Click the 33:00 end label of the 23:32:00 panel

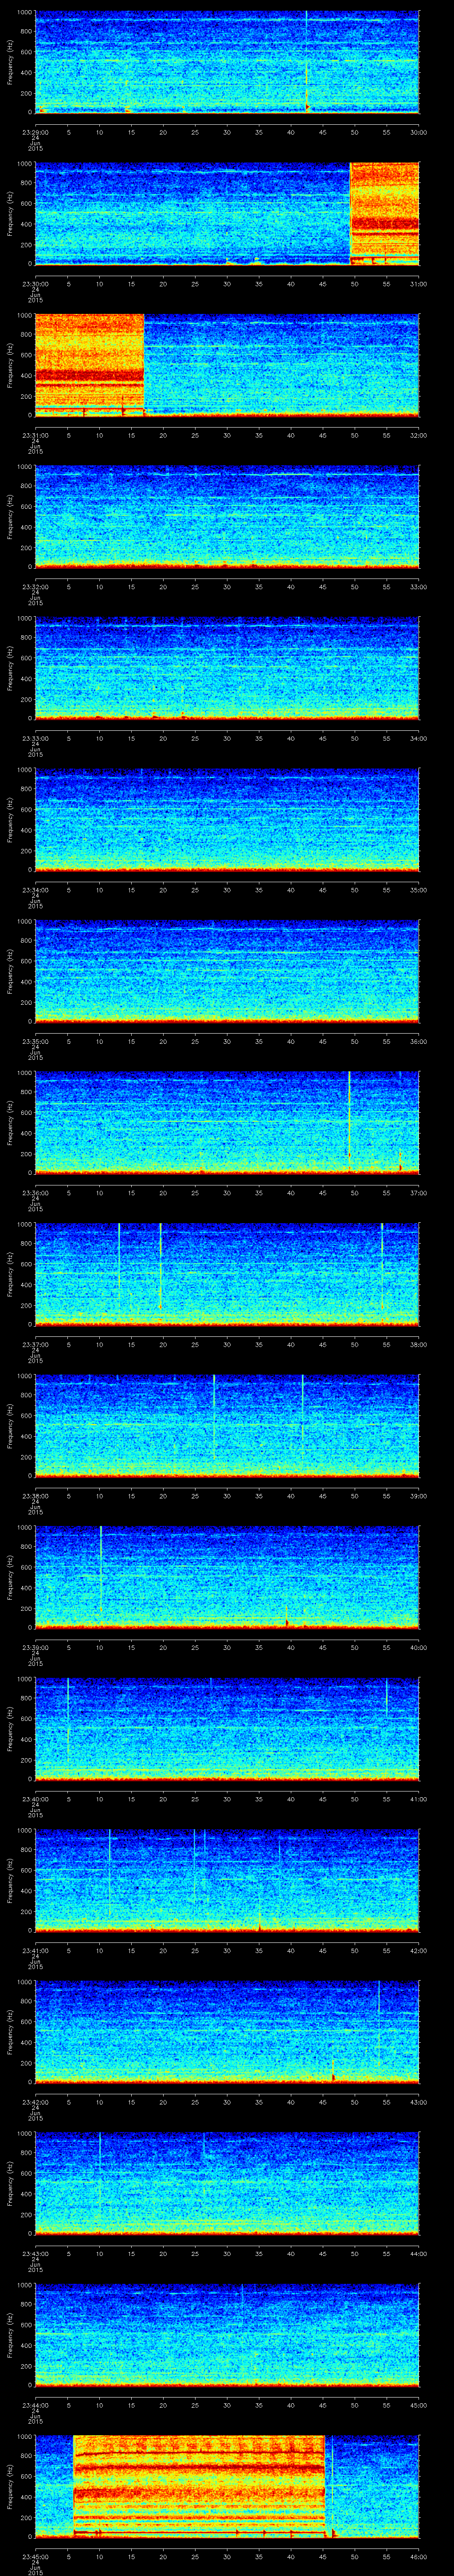[419, 587]
